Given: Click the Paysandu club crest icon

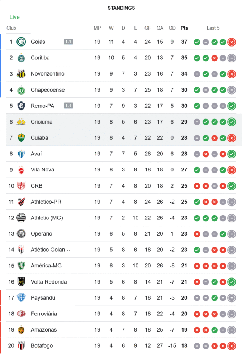Looking at the screenshot, I should point(22,298).
